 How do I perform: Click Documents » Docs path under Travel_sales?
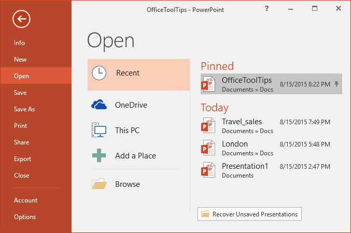(x=248, y=131)
